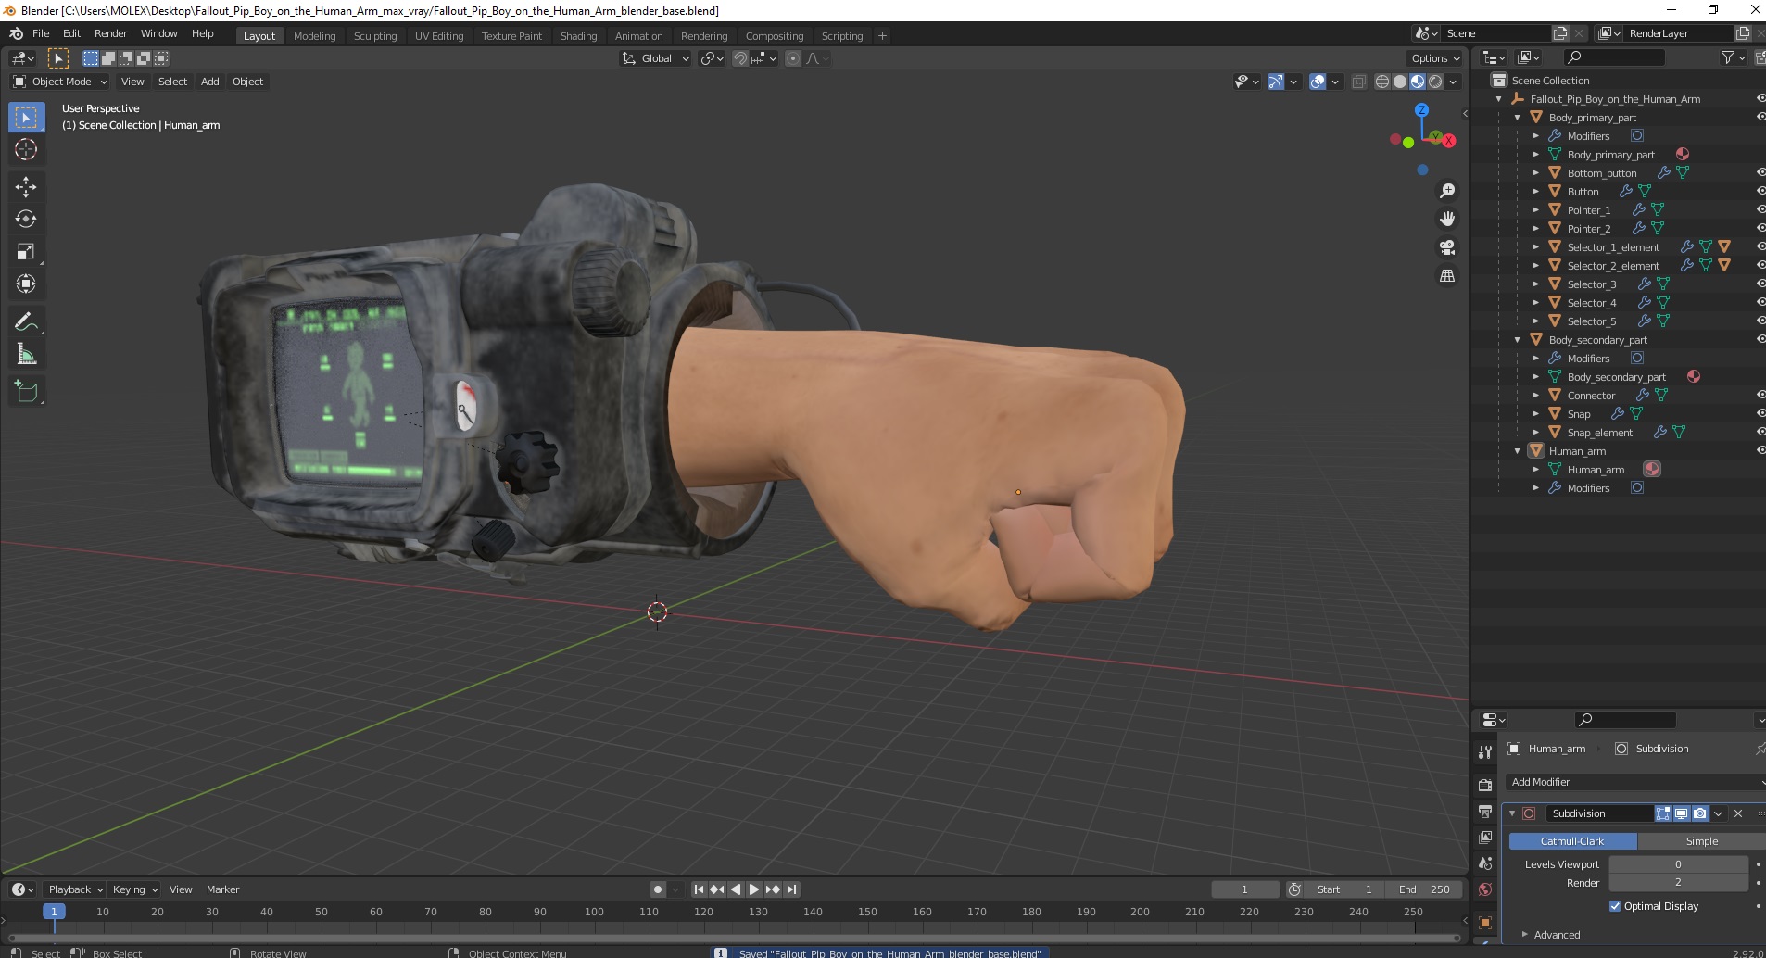Screen dimensions: 1766x958
Task: Select the Catmull-Clark subdivision type
Action: coord(1572,841)
